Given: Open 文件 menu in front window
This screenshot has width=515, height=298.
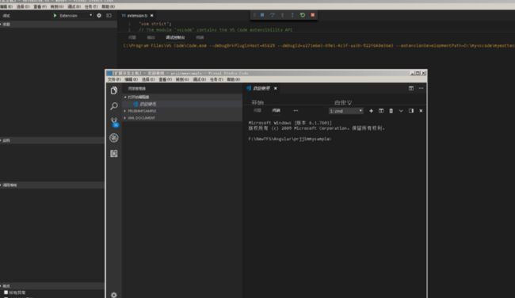Looking at the screenshot, I should [114, 79].
